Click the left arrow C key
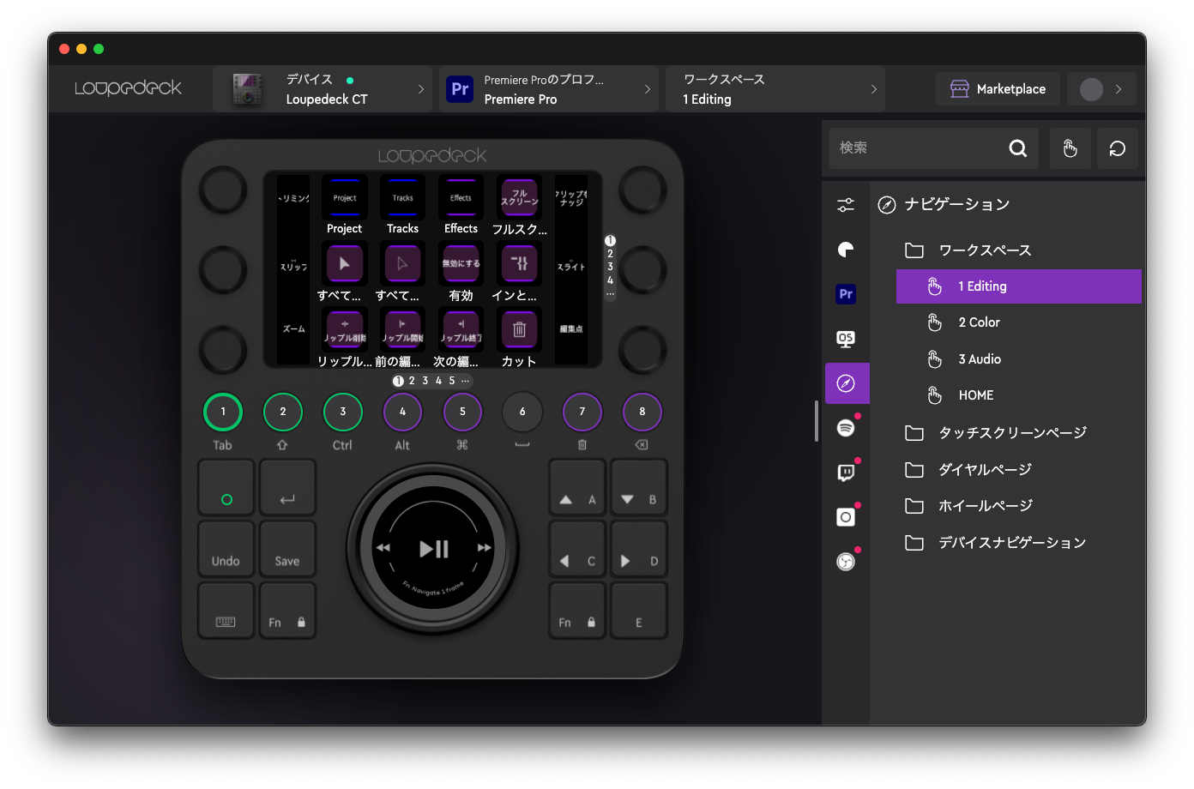 click(x=577, y=550)
